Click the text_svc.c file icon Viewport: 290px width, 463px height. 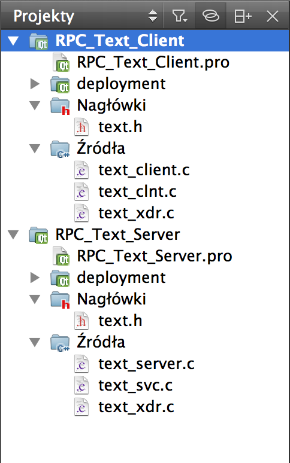[81, 386]
